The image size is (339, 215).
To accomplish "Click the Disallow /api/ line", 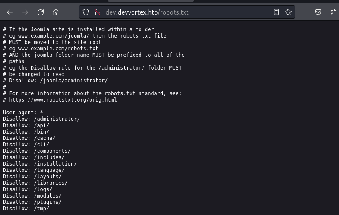I will tap(26, 125).
